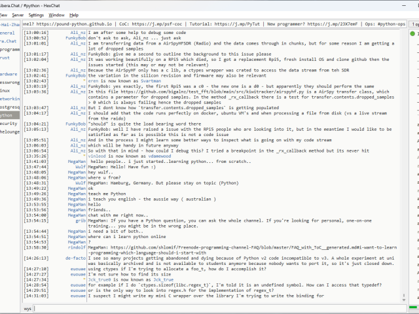Image resolution: width=419 pixels, height=314 pixels.
Task: Open the Server menu
Action: pyautogui.click(x=17, y=14)
